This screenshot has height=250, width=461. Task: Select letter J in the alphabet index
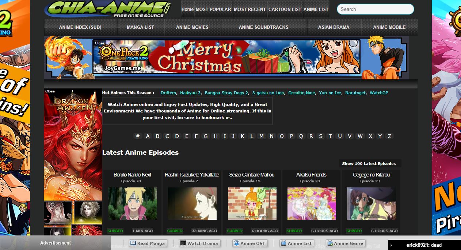pyautogui.click(x=233, y=136)
